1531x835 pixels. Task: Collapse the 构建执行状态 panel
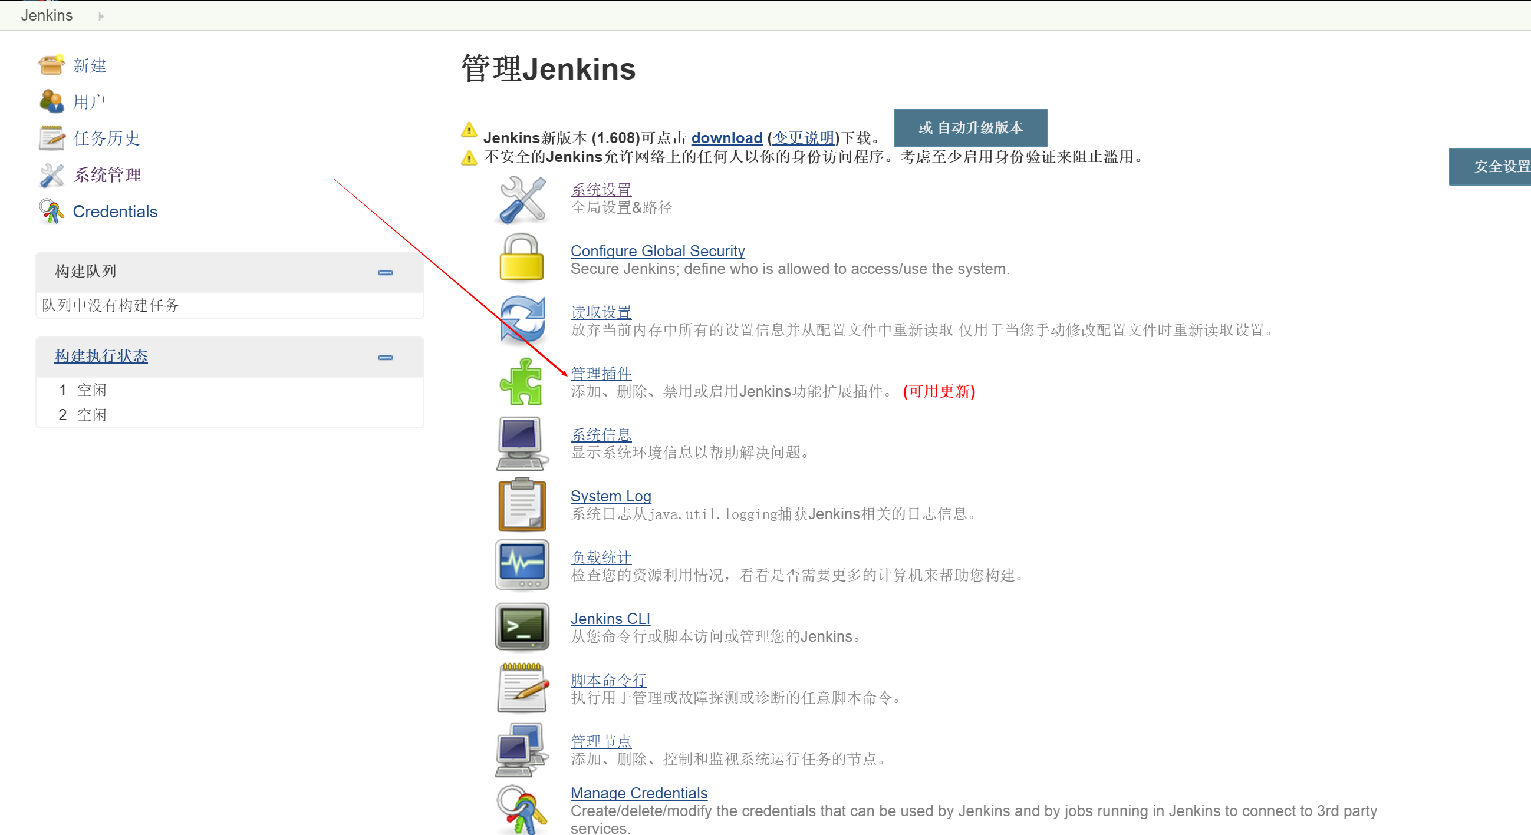point(385,358)
